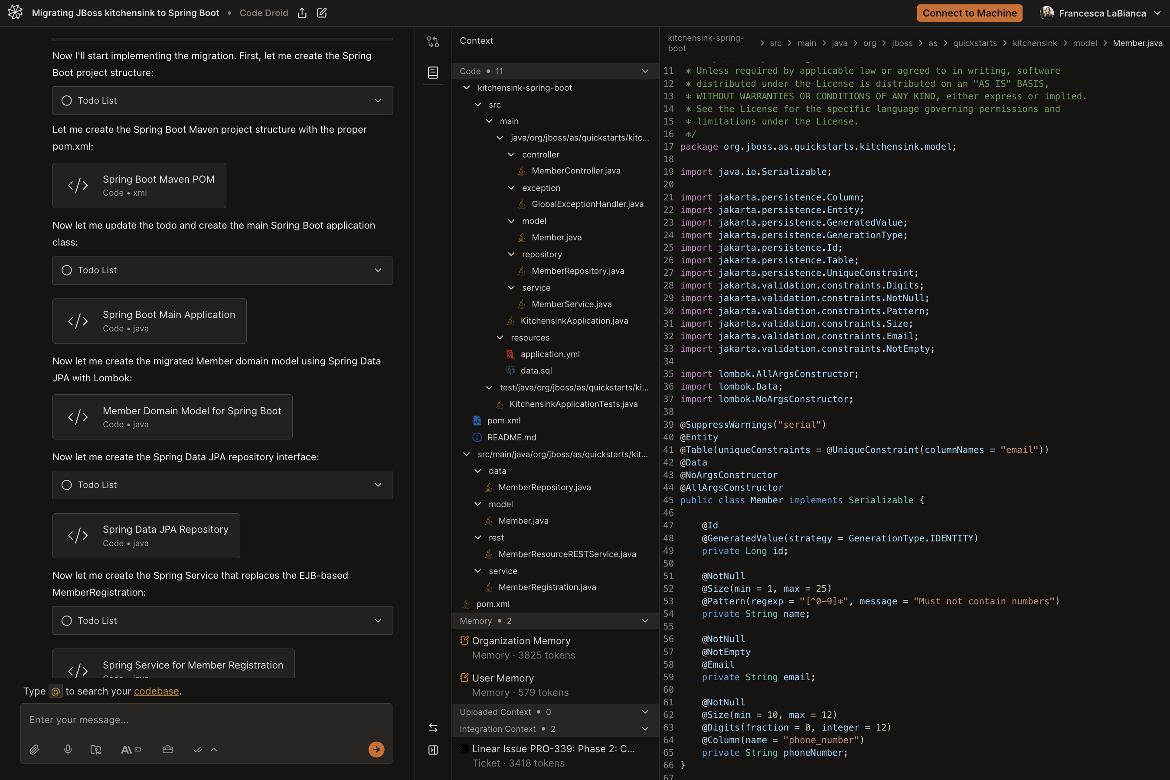Click the orange send arrow button
Image resolution: width=1170 pixels, height=780 pixels.
(x=376, y=749)
